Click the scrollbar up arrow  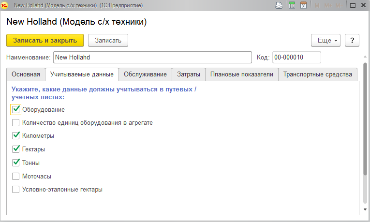click(365, 57)
